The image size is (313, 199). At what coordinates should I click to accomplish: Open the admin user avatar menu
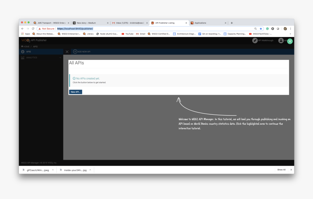[x=281, y=40]
